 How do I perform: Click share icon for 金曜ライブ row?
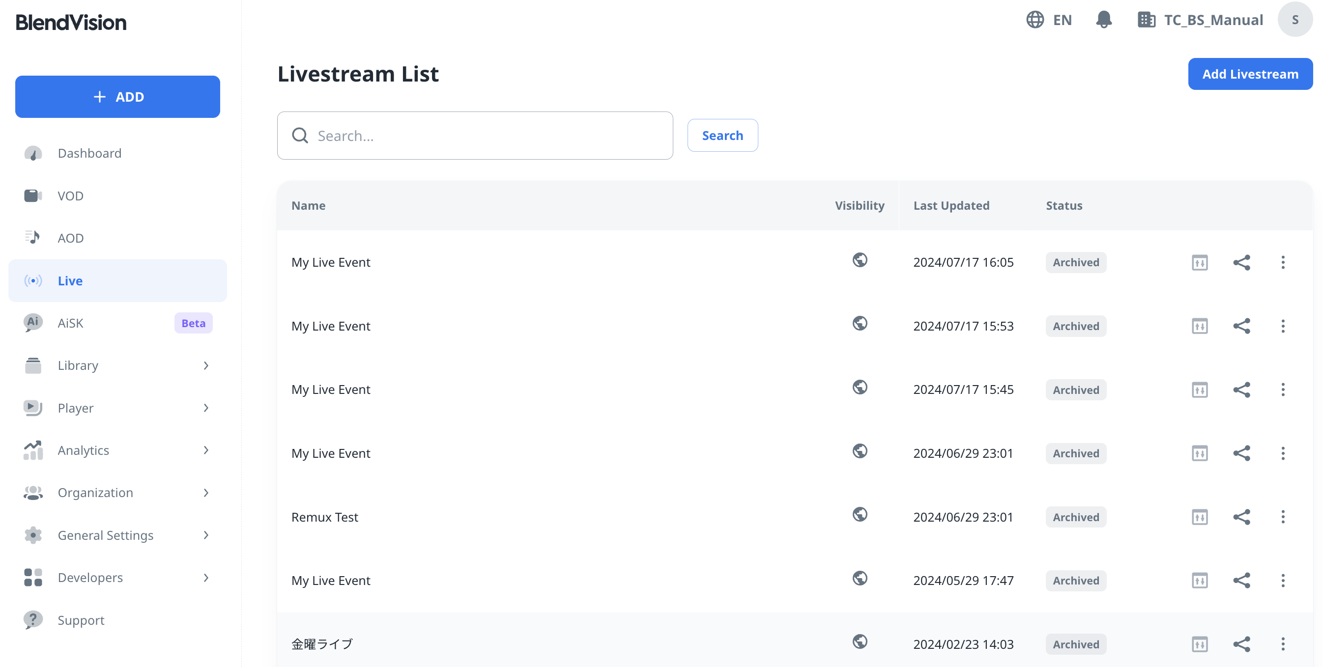1241,644
